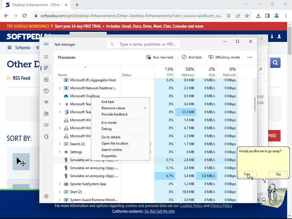The width and height of the screenshot is (292, 219).
Task: Select the Microsoft (R) Aggregator Host row
Action: click(x=146, y=80)
